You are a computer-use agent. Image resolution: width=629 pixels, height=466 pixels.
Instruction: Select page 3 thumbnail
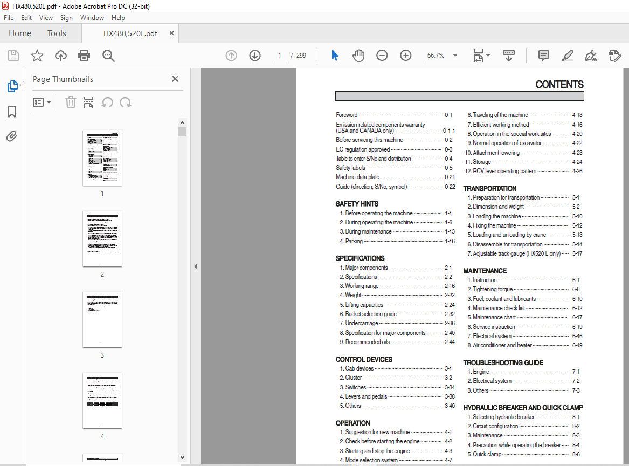[102, 319]
